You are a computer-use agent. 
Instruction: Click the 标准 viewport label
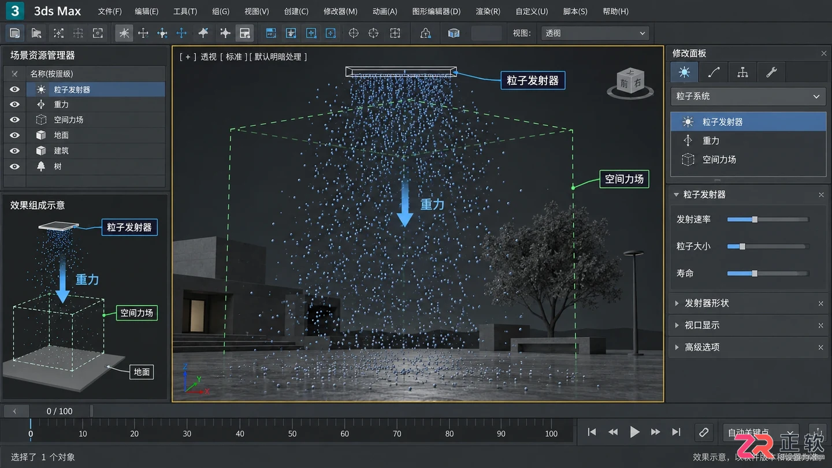[x=233, y=57]
